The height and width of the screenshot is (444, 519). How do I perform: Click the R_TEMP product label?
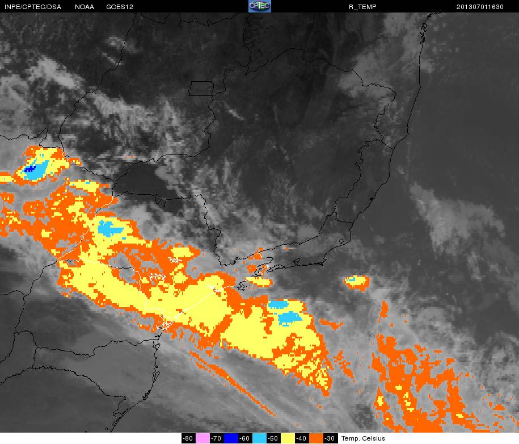362,7
